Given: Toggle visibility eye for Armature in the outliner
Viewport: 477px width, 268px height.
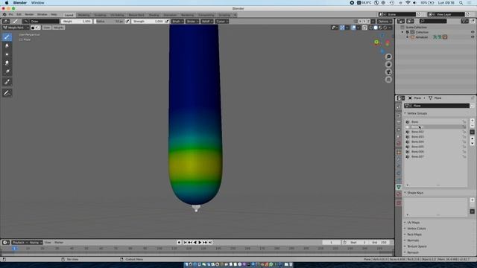Looking at the screenshot, I should [x=473, y=37].
